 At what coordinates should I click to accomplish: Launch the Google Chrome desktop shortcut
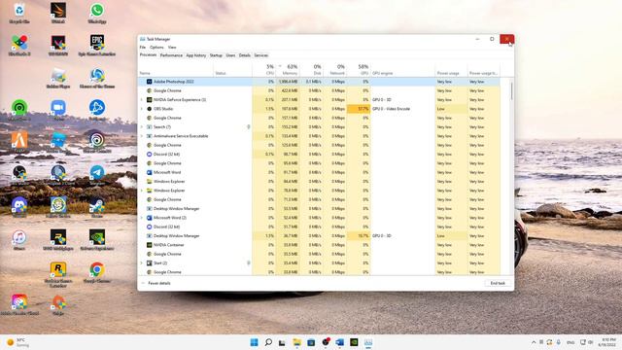coord(97,272)
